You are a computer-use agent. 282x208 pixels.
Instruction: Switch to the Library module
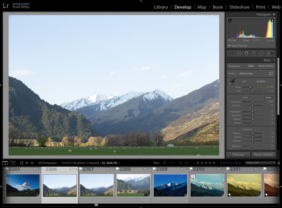point(161,7)
